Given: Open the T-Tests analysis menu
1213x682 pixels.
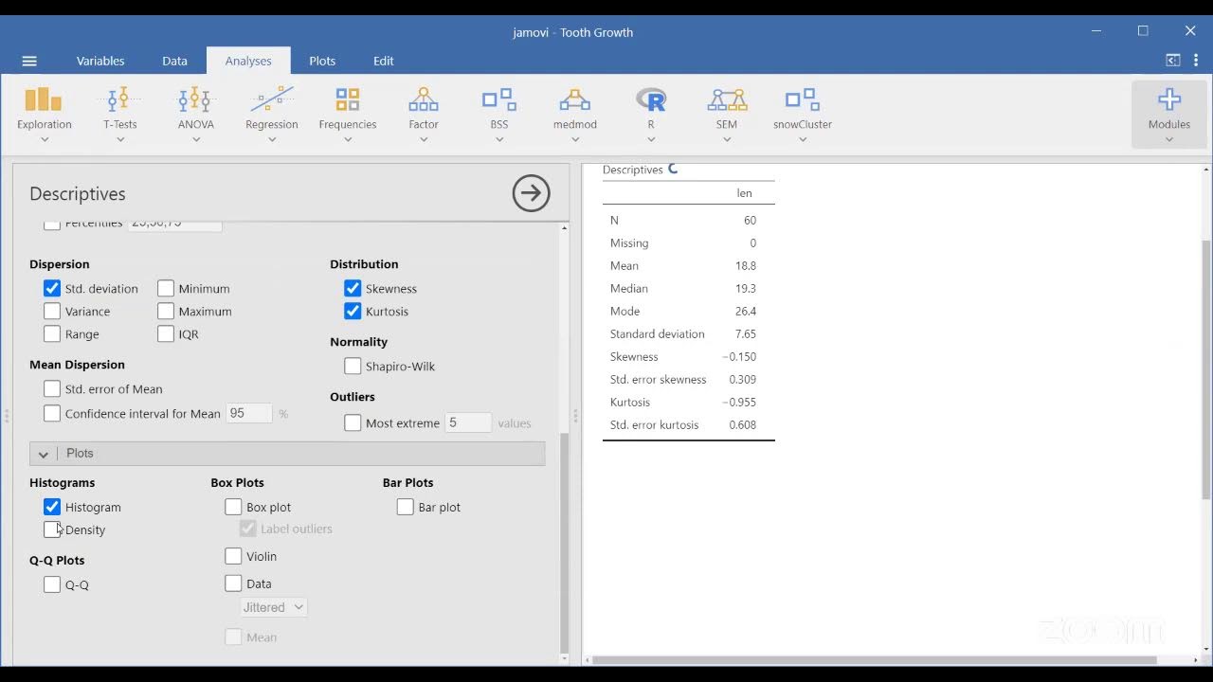Looking at the screenshot, I should pyautogui.click(x=120, y=114).
